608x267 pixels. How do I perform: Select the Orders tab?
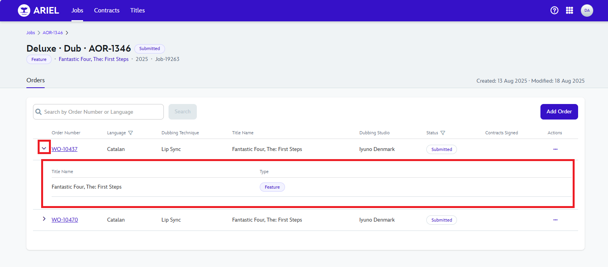click(x=35, y=80)
